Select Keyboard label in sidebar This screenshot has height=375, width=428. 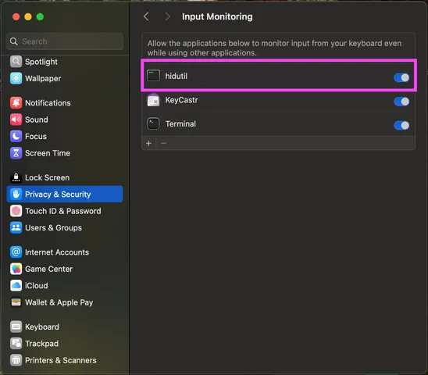(x=42, y=327)
